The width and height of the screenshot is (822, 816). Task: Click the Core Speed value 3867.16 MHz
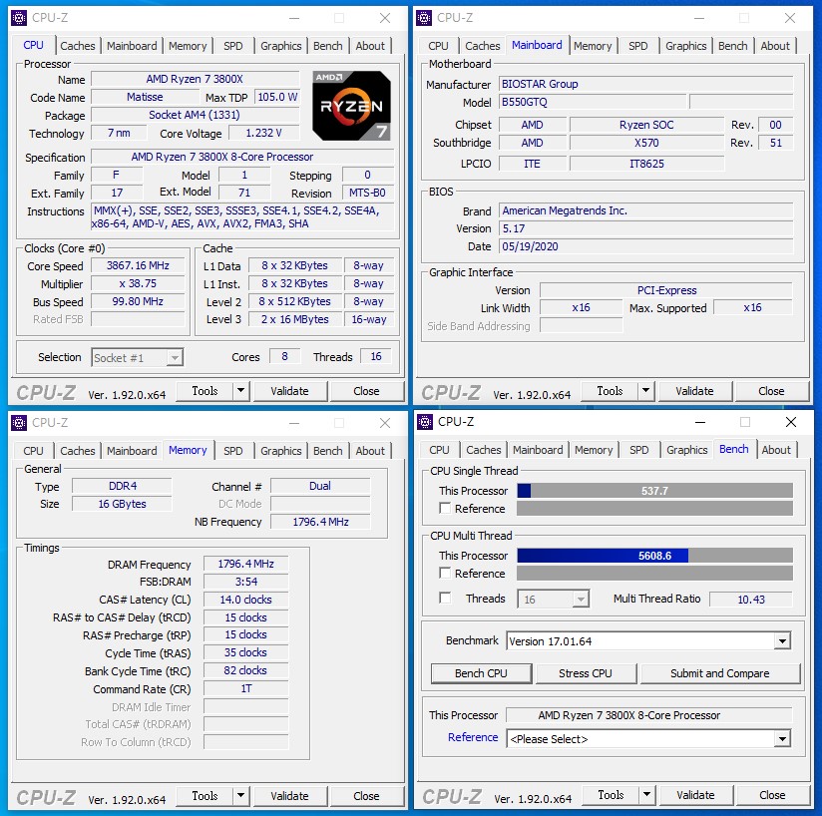(138, 265)
